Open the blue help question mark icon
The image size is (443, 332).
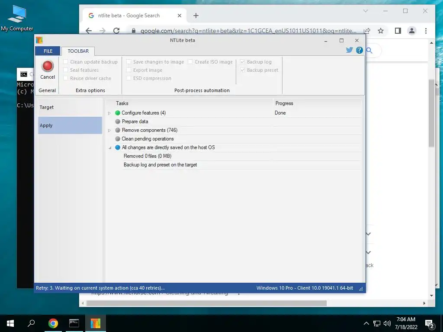359,50
